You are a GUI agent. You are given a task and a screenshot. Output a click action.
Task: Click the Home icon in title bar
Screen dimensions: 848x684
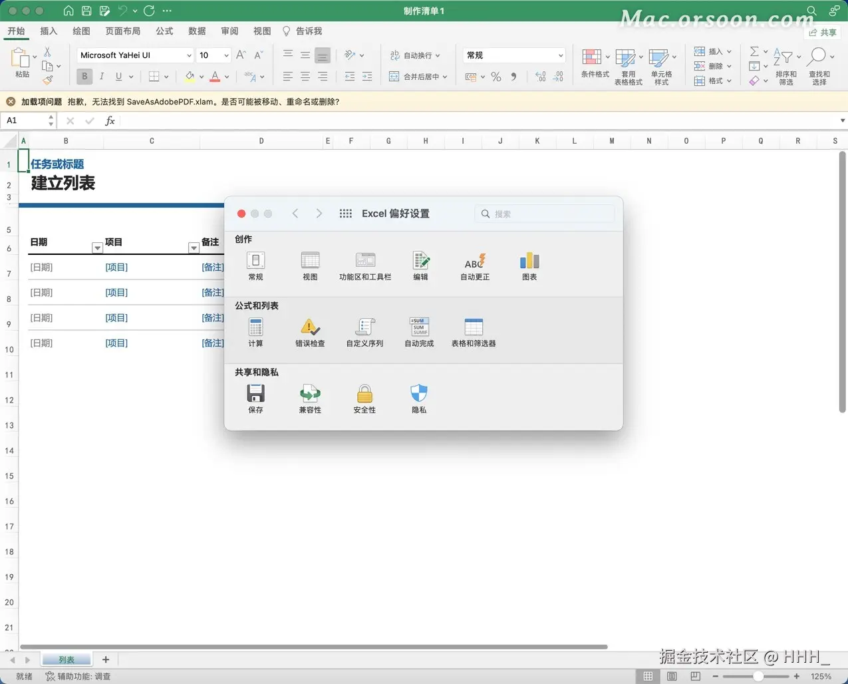coord(69,11)
